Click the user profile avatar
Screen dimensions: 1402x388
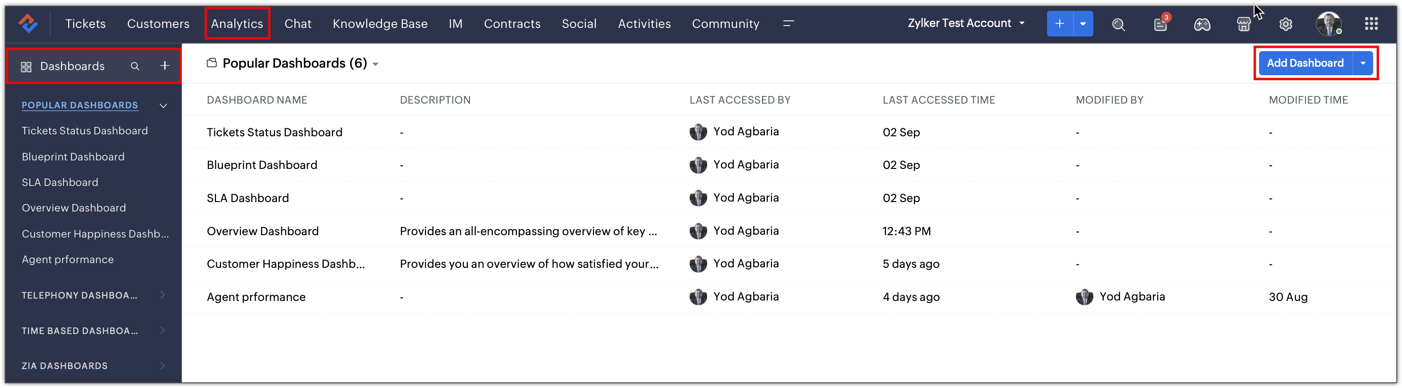pyautogui.click(x=1329, y=24)
